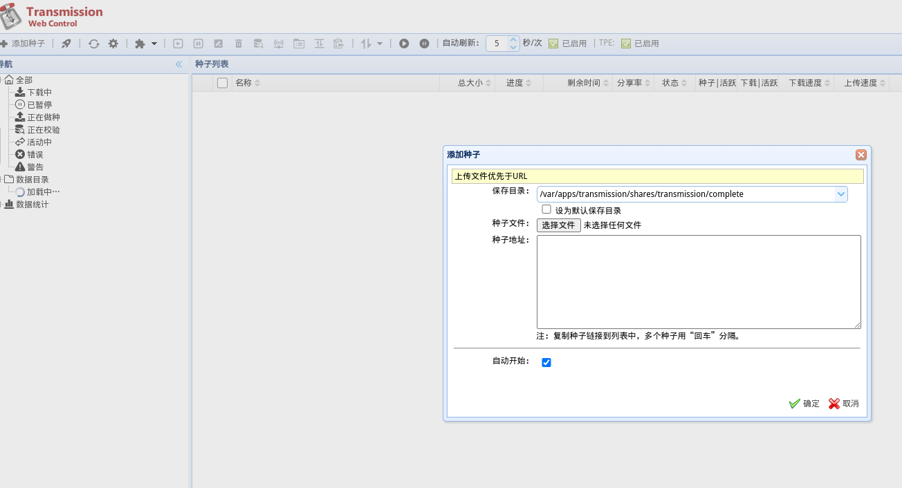Click the rocket icon in the toolbar
The height and width of the screenshot is (488, 902).
click(x=66, y=44)
